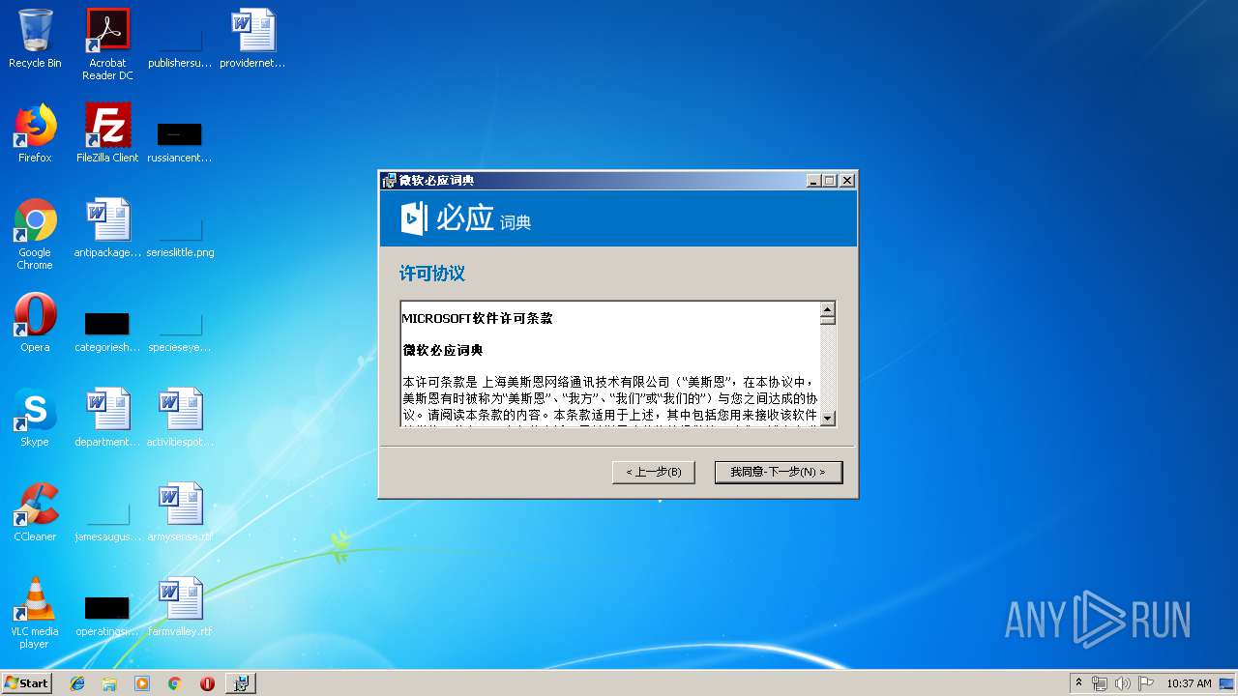This screenshot has width=1238, height=696.
Task: Open the Action Center flag icon
Action: pyautogui.click(x=1146, y=683)
